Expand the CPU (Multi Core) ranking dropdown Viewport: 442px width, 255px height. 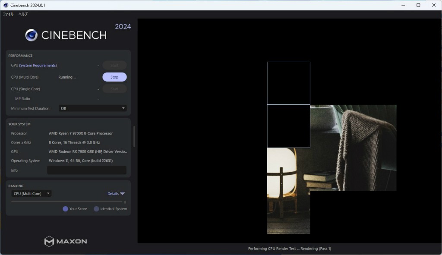coord(32,194)
